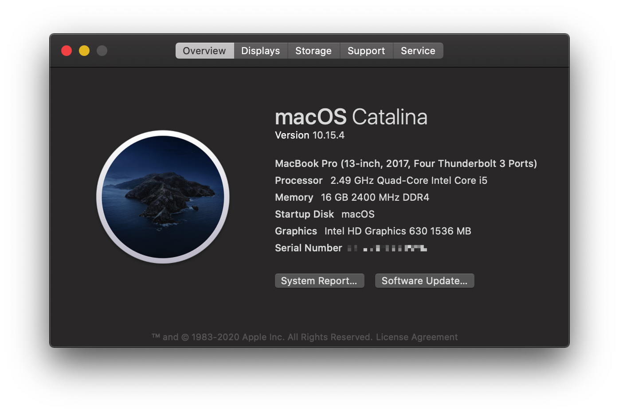Open the License Agreement link
The height and width of the screenshot is (413, 619).
[417, 337]
